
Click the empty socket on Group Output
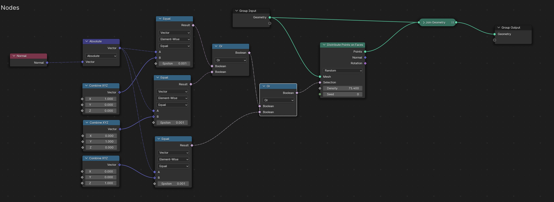point(495,40)
